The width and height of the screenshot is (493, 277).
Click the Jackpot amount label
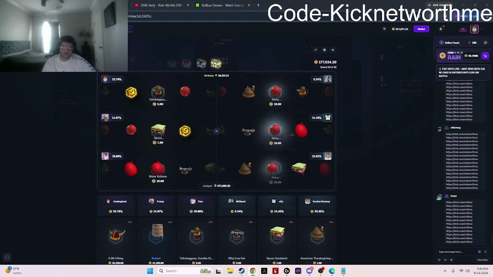pyautogui.click(x=216, y=186)
